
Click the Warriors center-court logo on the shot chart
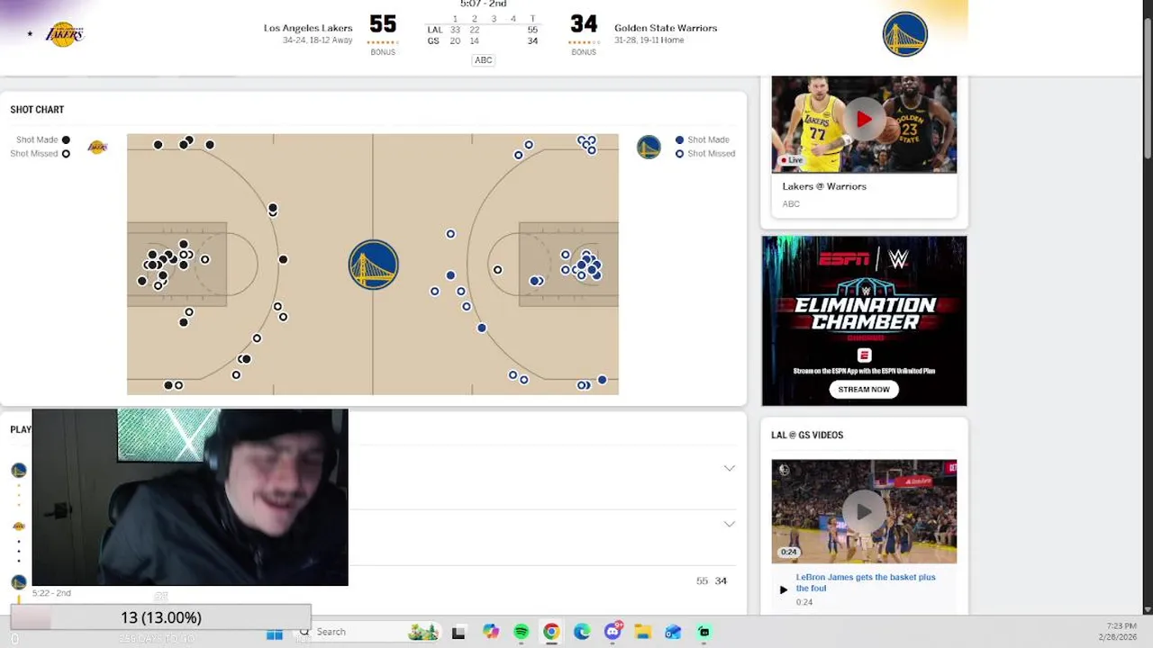[x=373, y=265]
